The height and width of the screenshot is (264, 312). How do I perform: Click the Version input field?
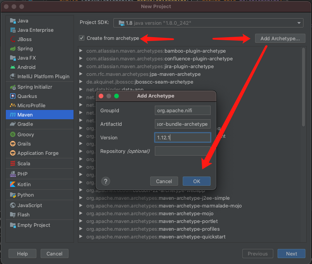(x=182, y=137)
